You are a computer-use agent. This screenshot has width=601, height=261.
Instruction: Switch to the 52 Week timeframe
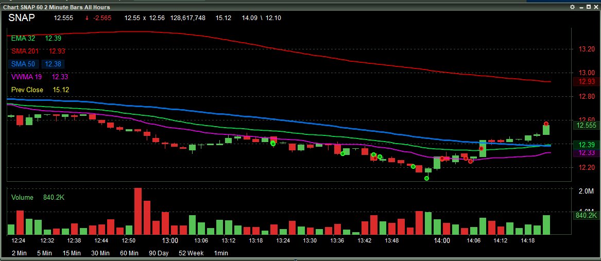pyautogui.click(x=191, y=253)
